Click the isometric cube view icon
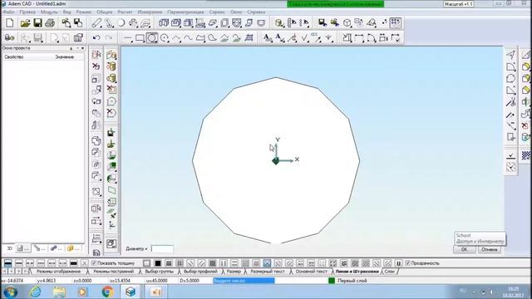Image resolution: width=532 pixels, height=299 pixels. [x=347, y=23]
